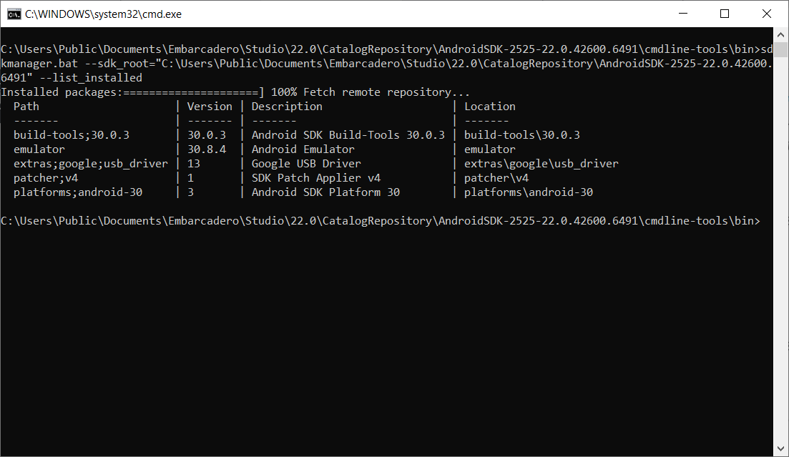The image size is (789, 457).
Task: Click the scrollbar up arrow
Action: (x=782, y=34)
